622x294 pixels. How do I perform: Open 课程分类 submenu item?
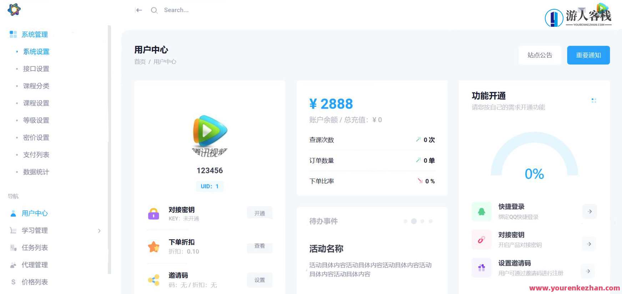[x=36, y=86]
